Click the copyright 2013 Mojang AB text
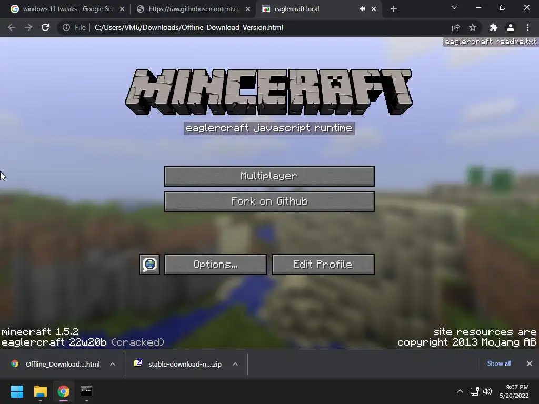The height and width of the screenshot is (404, 539). pos(467,342)
